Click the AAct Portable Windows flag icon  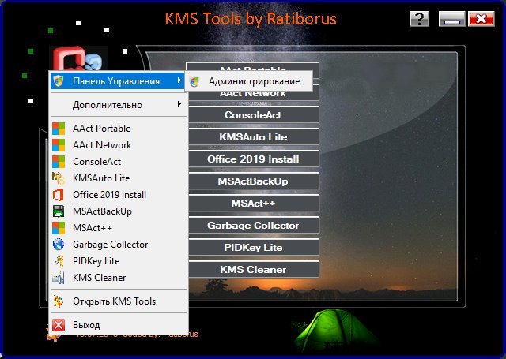59,129
